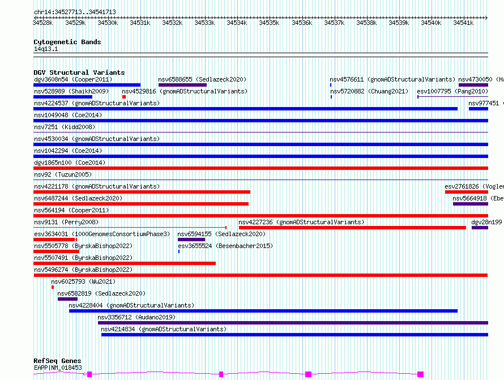This screenshot has width=504, height=380.
Task: Click the 34530k ruler position
Action: click(108, 23)
